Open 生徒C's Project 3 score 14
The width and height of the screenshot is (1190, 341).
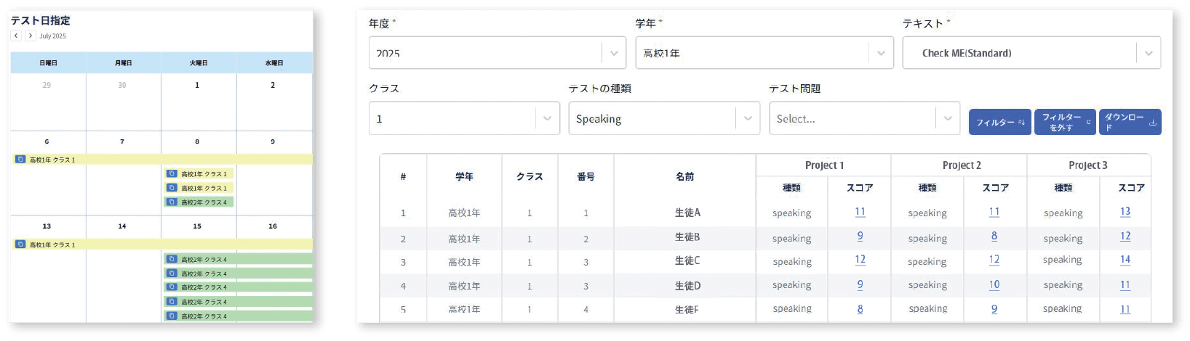pos(1125,260)
